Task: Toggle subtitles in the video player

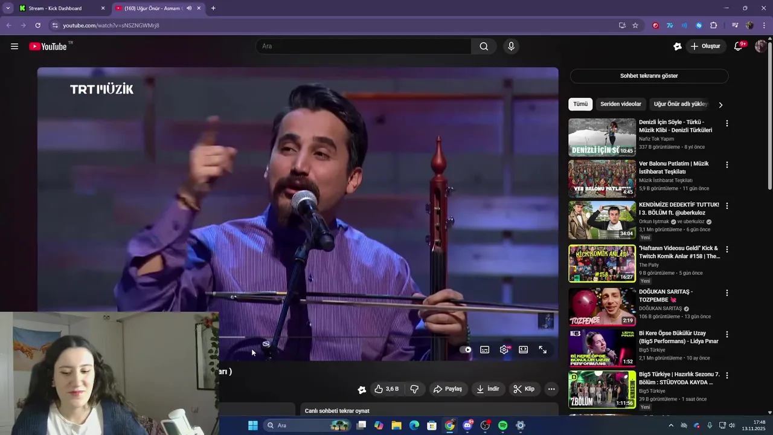Action: [x=484, y=350]
